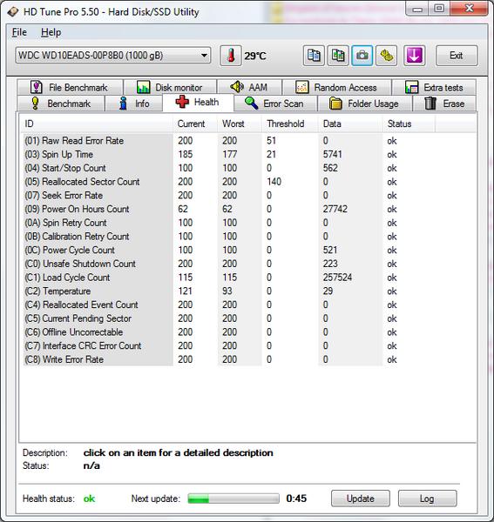Click the 29°C temperature readout
Viewport: 494px width, 522px height.
pyautogui.click(x=255, y=56)
